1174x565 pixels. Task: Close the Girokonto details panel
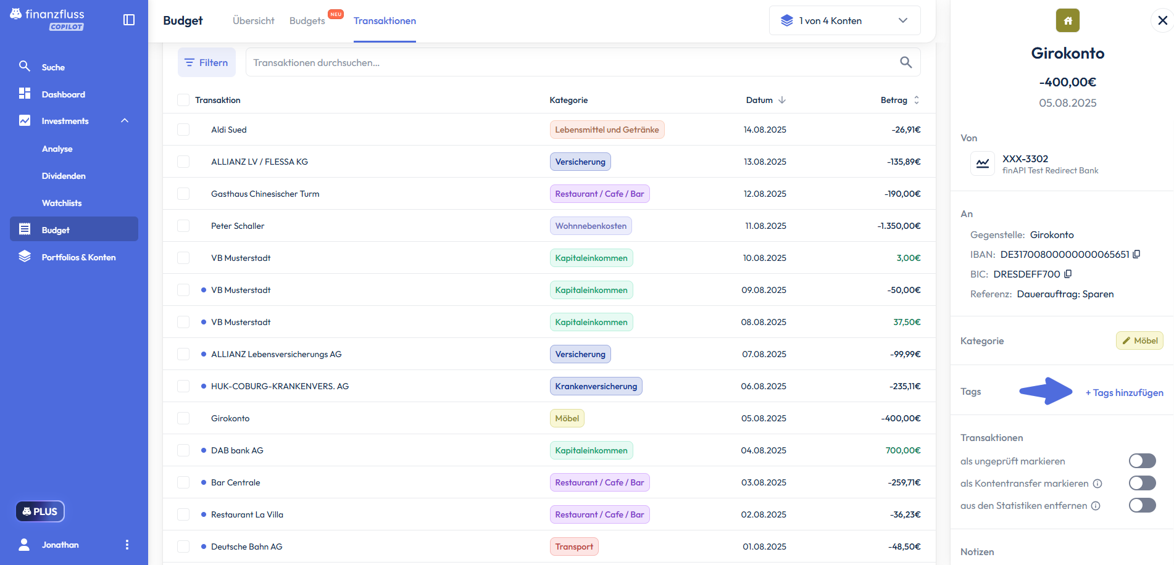point(1162,20)
